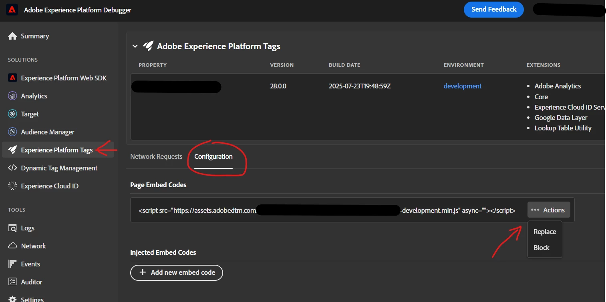This screenshot has height=302, width=606.
Task: Click the Experience Cloud ID icon
Action: (x=12, y=186)
